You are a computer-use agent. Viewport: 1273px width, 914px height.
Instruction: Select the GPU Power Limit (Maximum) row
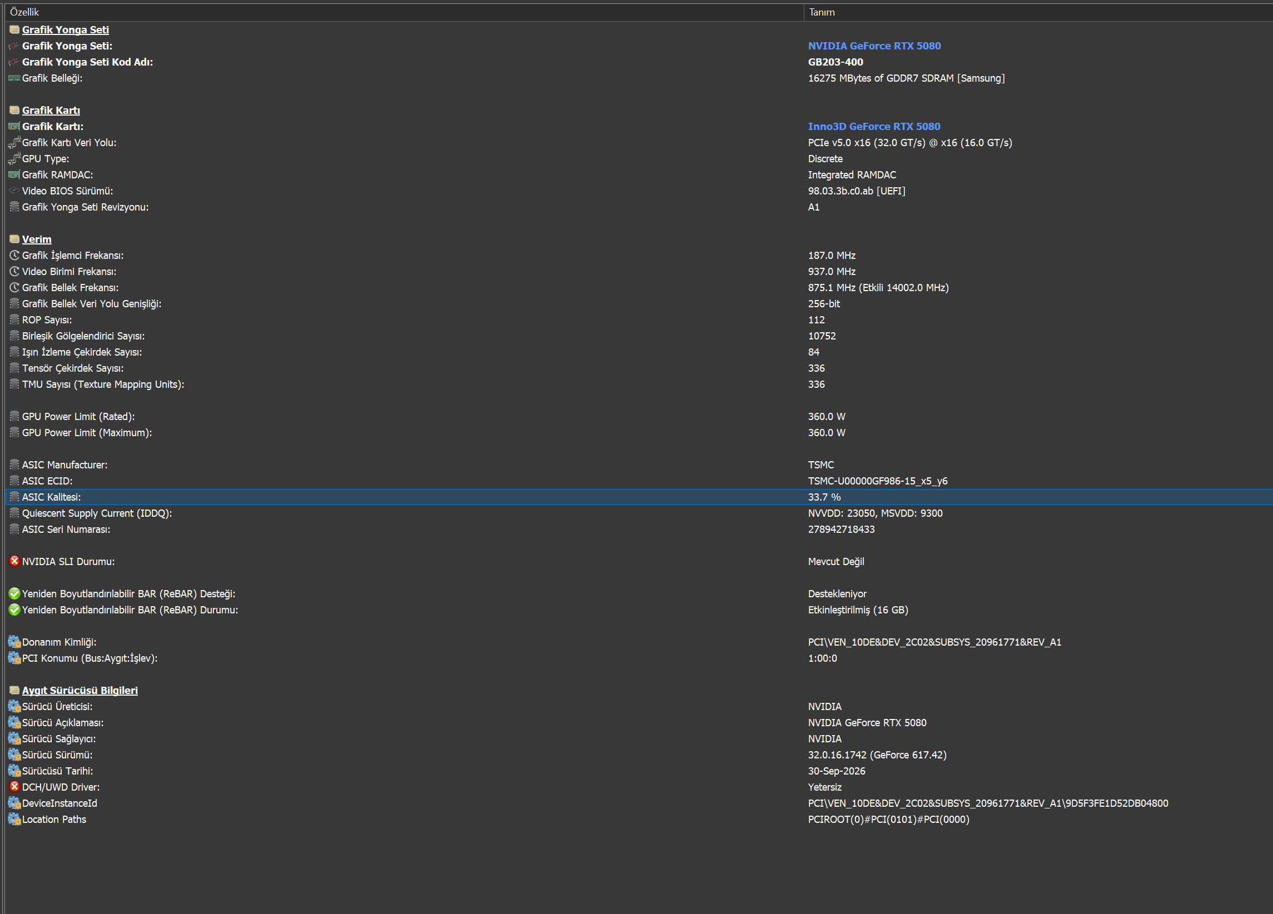(639, 433)
